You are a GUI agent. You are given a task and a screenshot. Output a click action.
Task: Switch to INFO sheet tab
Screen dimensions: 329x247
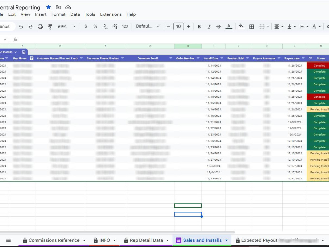[105, 240]
